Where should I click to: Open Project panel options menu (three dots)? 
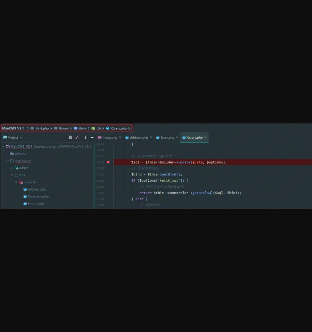click(x=85, y=137)
